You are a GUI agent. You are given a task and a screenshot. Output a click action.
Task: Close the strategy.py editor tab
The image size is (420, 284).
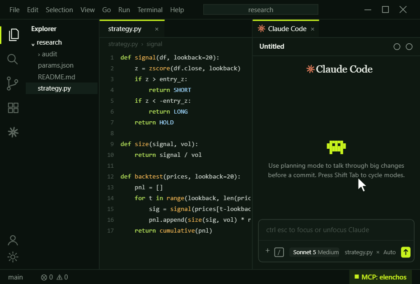click(157, 29)
